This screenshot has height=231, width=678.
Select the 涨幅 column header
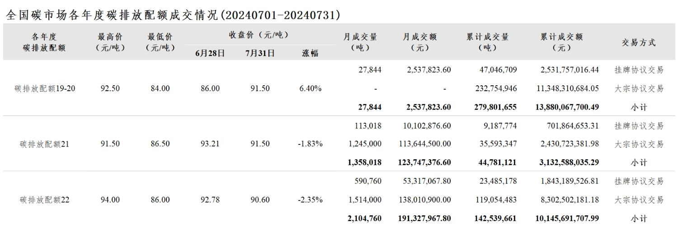click(x=310, y=53)
